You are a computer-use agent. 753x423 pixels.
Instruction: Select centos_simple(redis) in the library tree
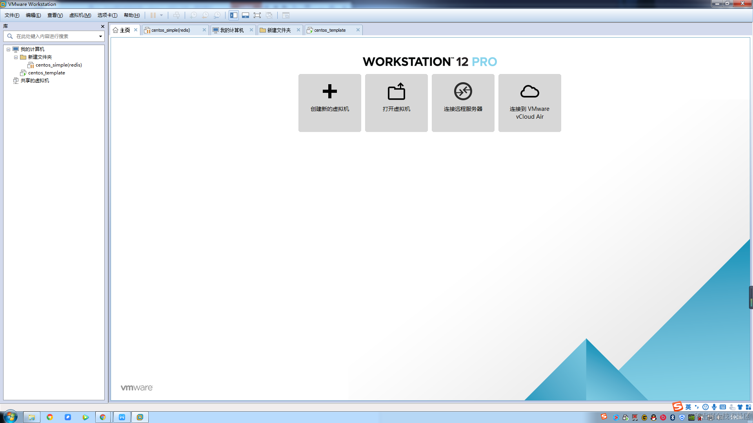pos(58,65)
